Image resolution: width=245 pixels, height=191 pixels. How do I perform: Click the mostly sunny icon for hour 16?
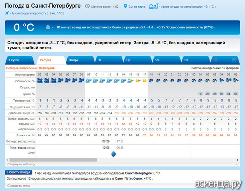coord(138,81)
